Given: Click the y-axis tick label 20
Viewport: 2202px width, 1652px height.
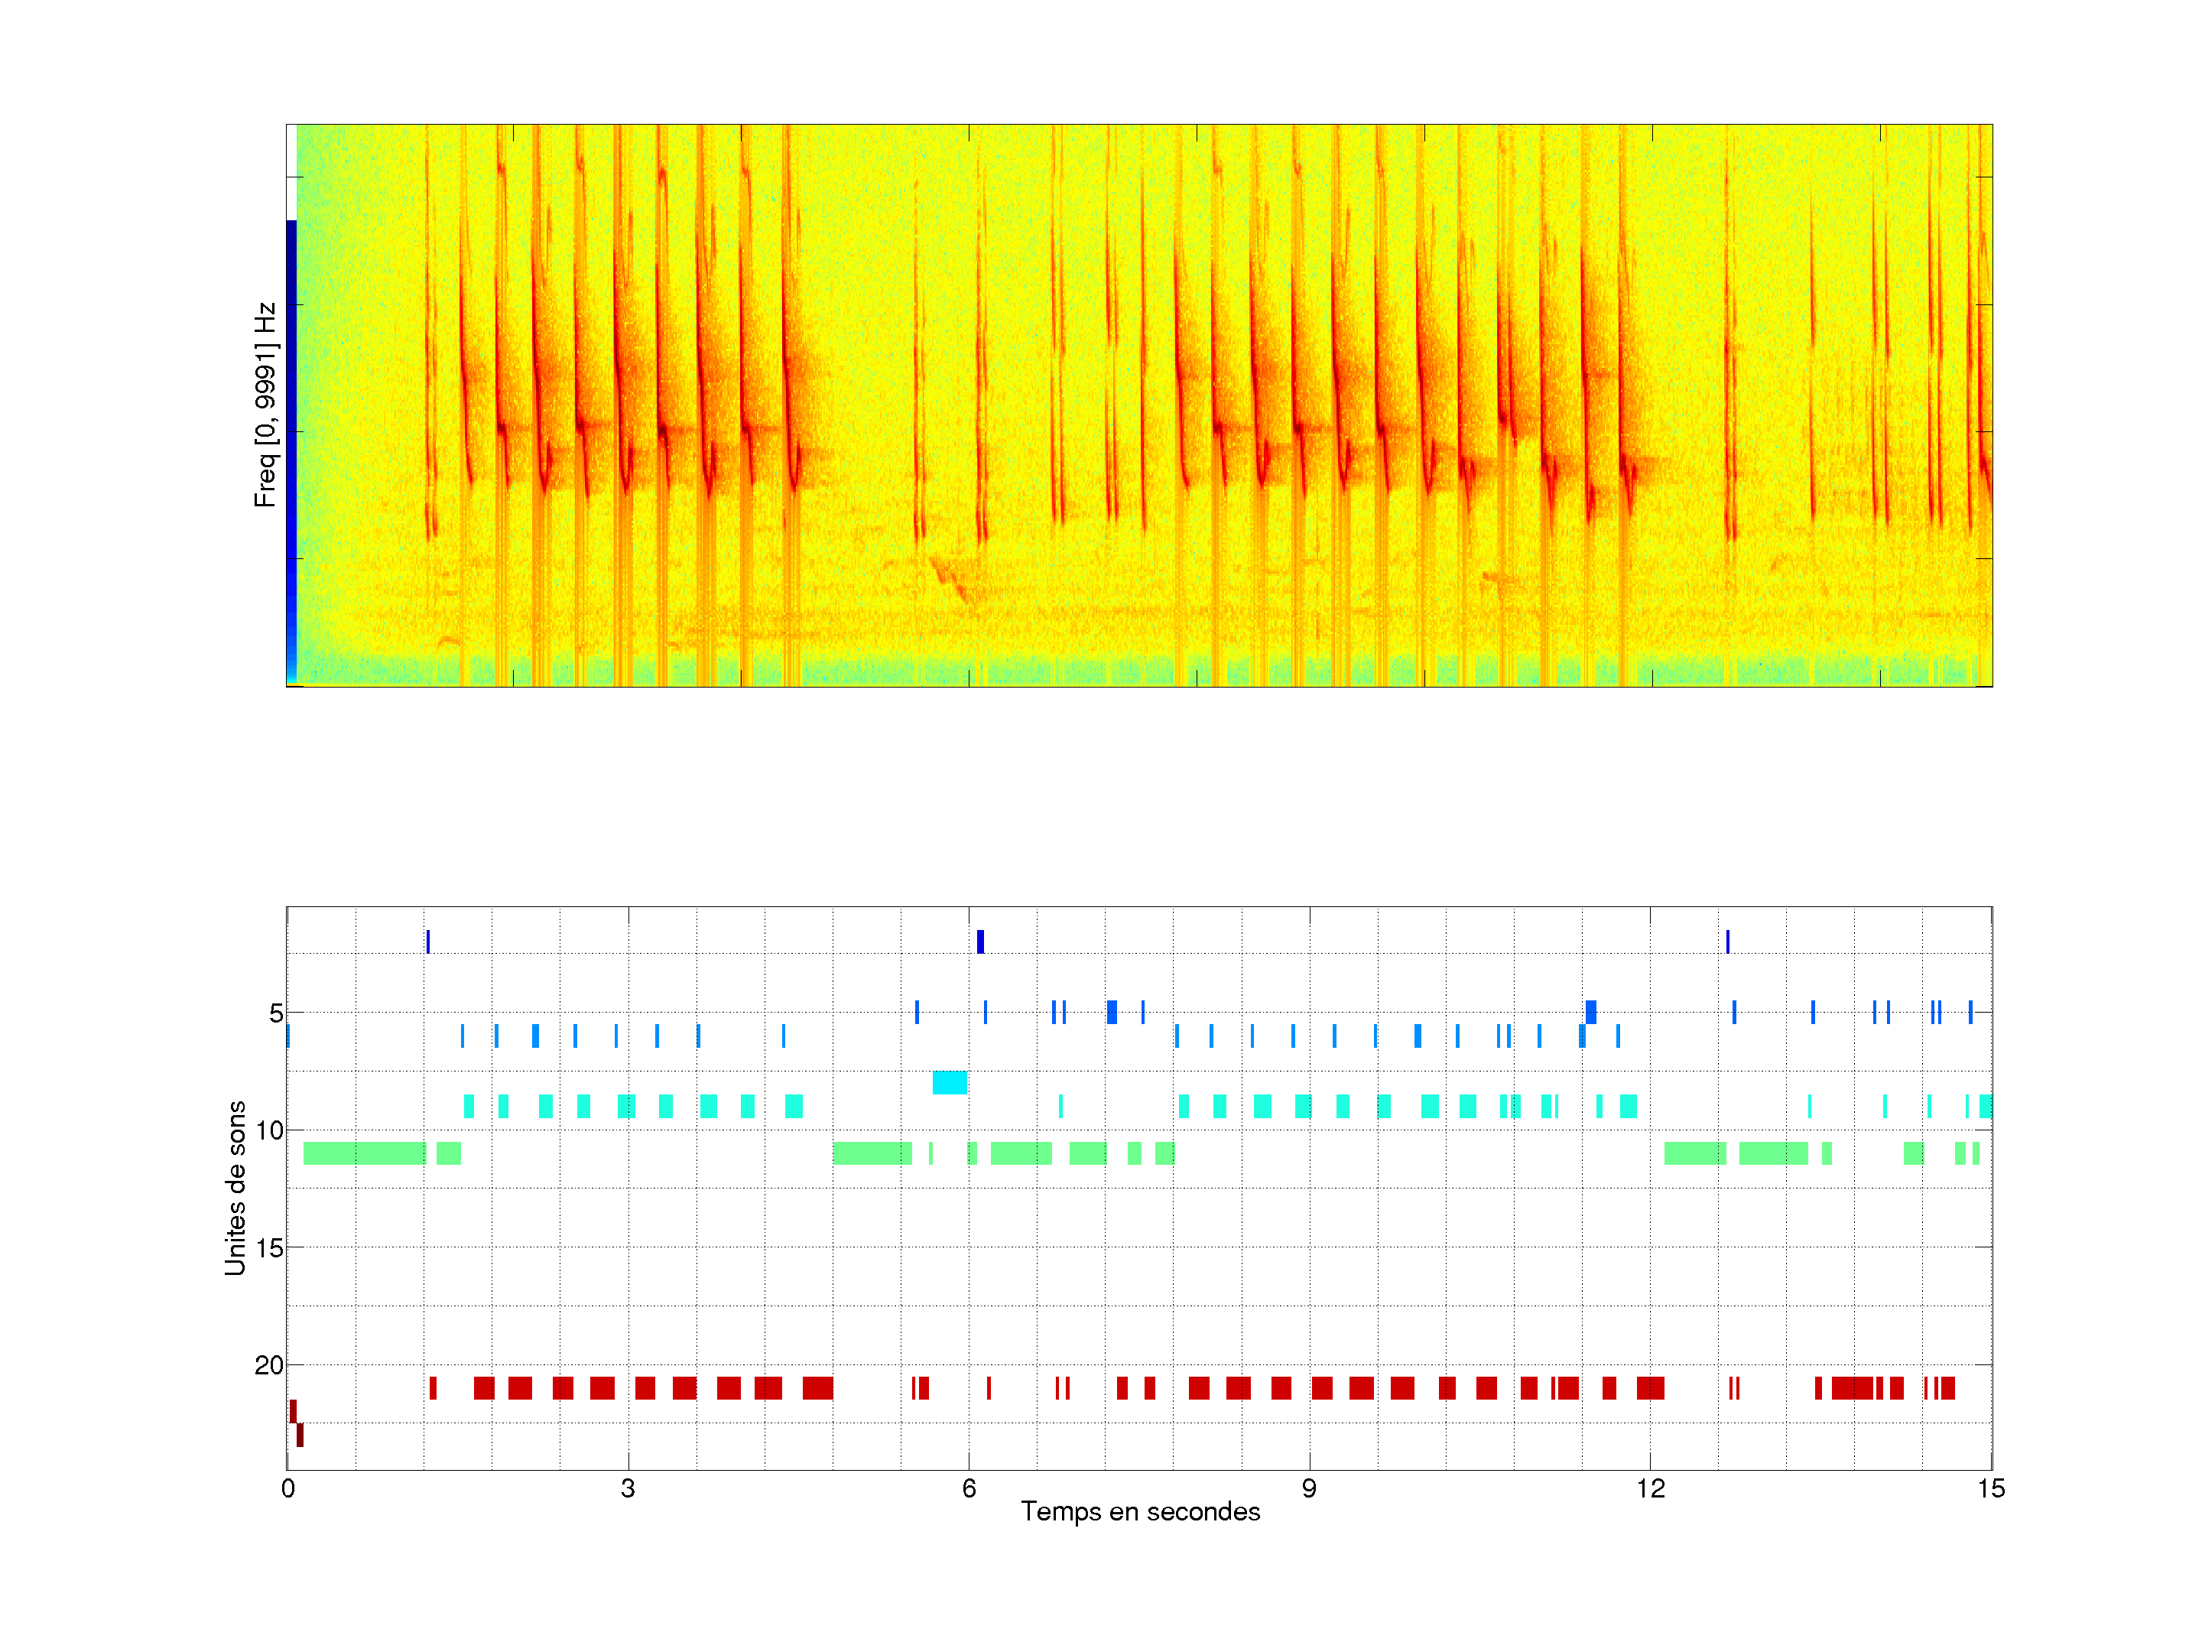Looking at the screenshot, I should [269, 1365].
